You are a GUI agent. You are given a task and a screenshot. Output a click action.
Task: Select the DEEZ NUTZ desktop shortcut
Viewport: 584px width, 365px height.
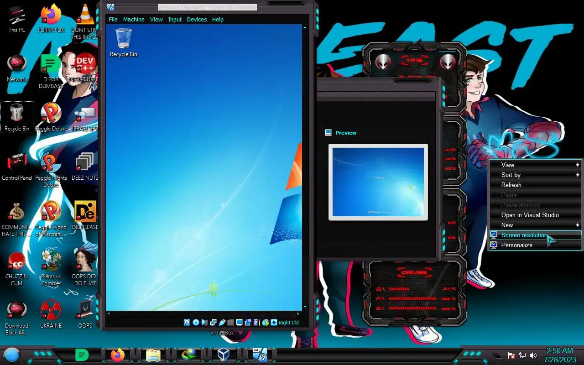84,167
